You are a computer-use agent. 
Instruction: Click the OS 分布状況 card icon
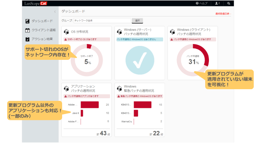click(x=66, y=32)
